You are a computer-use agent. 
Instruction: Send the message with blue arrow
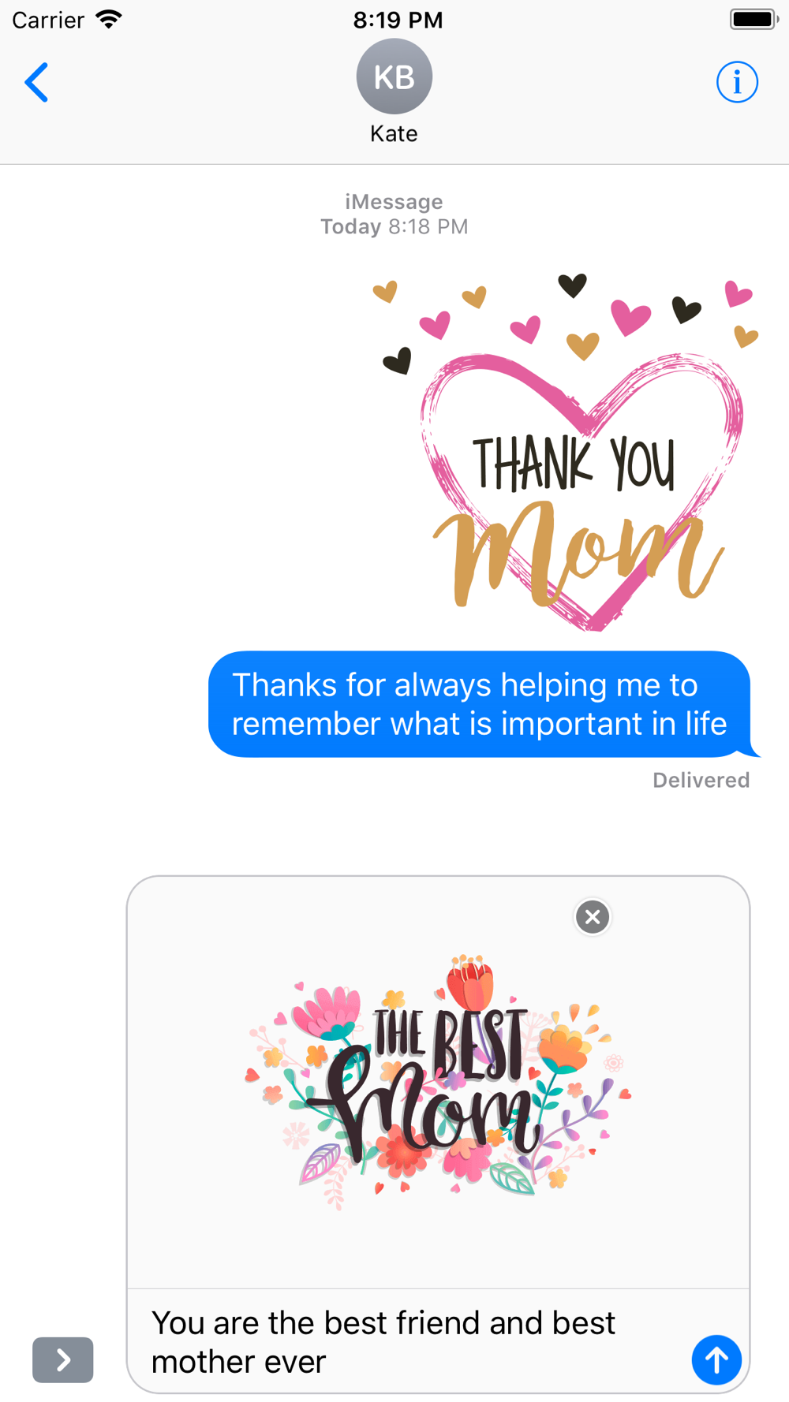pos(716,1359)
